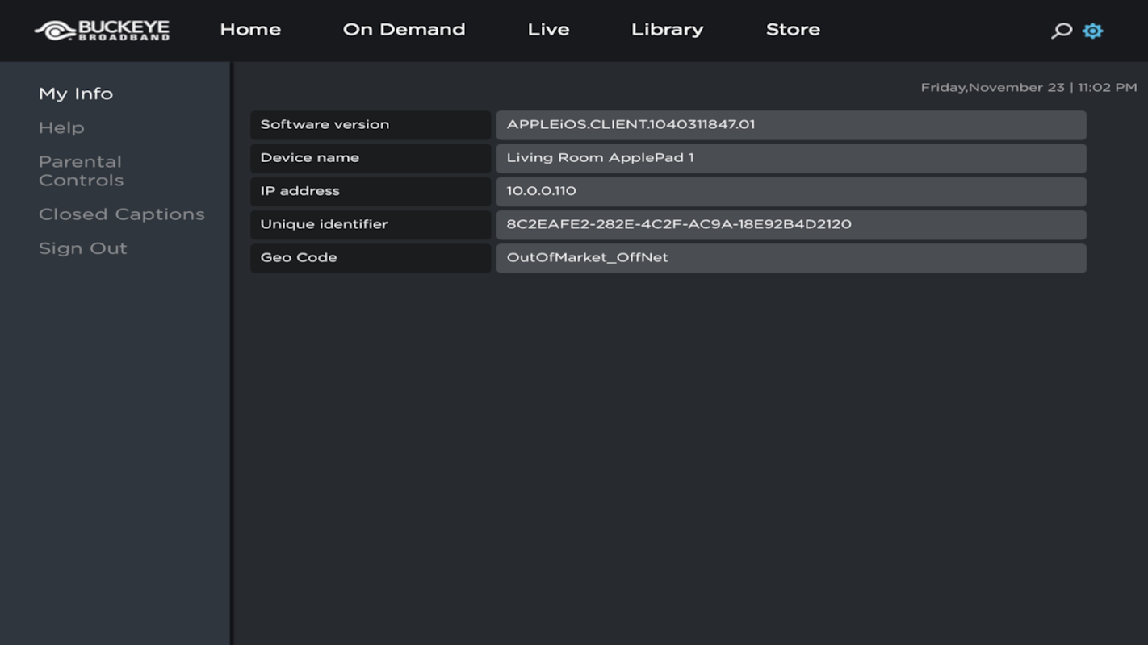1148x645 pixels.
Task: Open Parental Controls settings
Action: (81, 171)
